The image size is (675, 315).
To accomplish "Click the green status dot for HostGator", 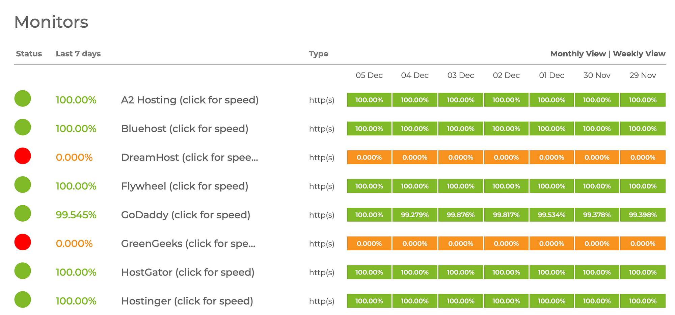I will (23, 271).
